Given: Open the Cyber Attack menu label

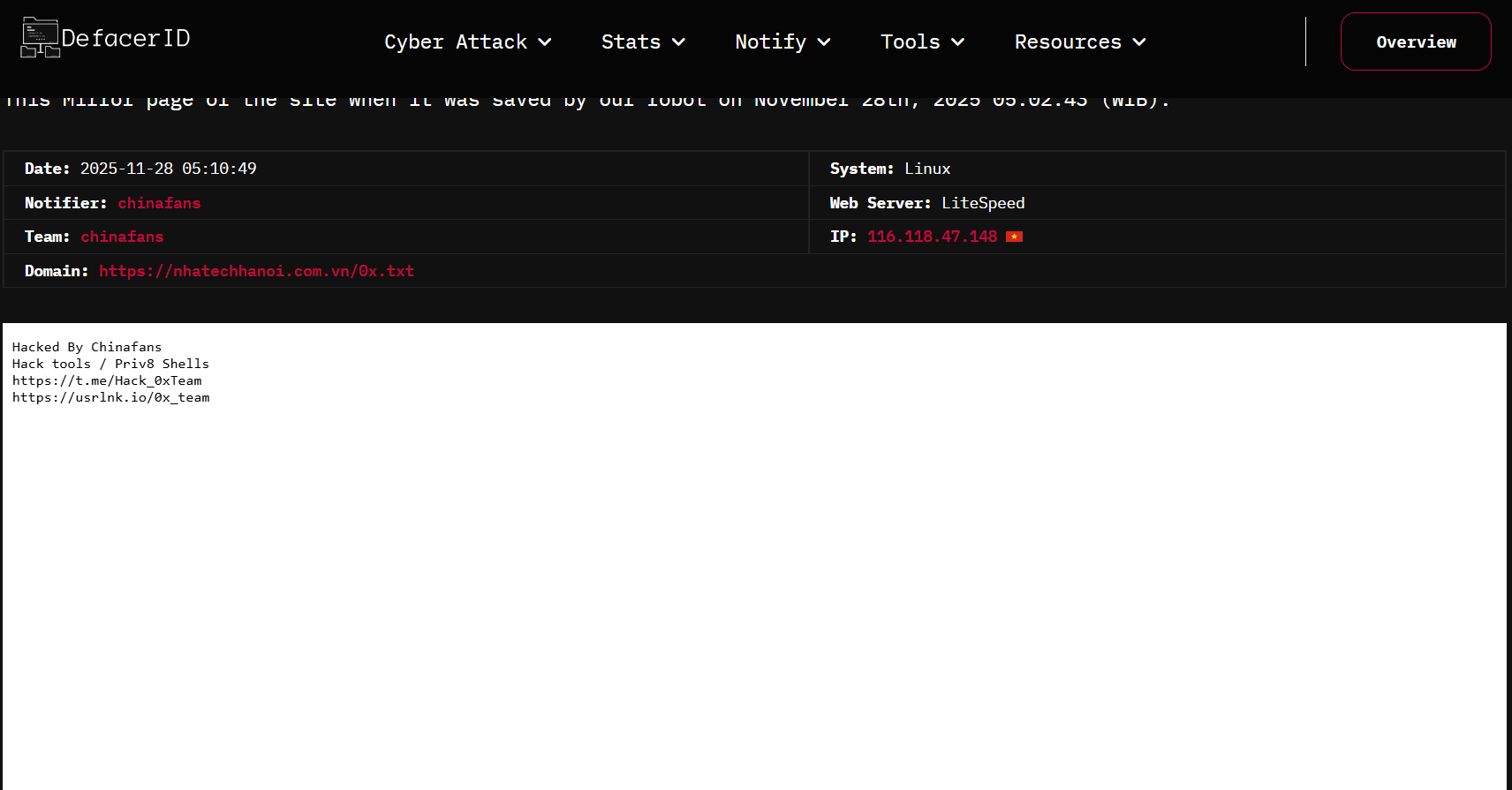Looking at the screenshot, I should 455,42.
